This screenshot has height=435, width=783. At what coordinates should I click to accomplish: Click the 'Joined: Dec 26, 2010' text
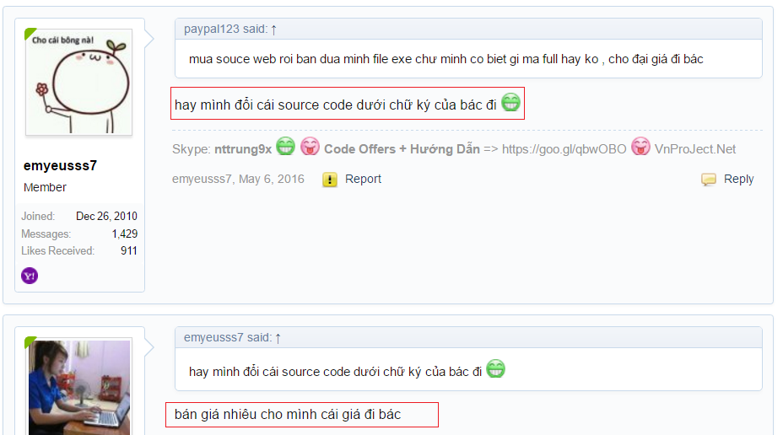click(x=79, y=217)
